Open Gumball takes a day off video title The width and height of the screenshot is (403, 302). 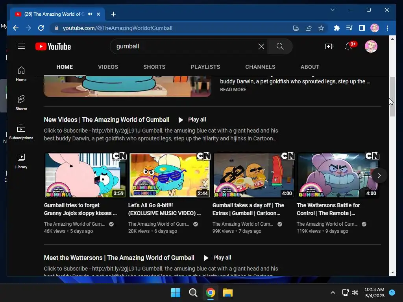[248, 209]
